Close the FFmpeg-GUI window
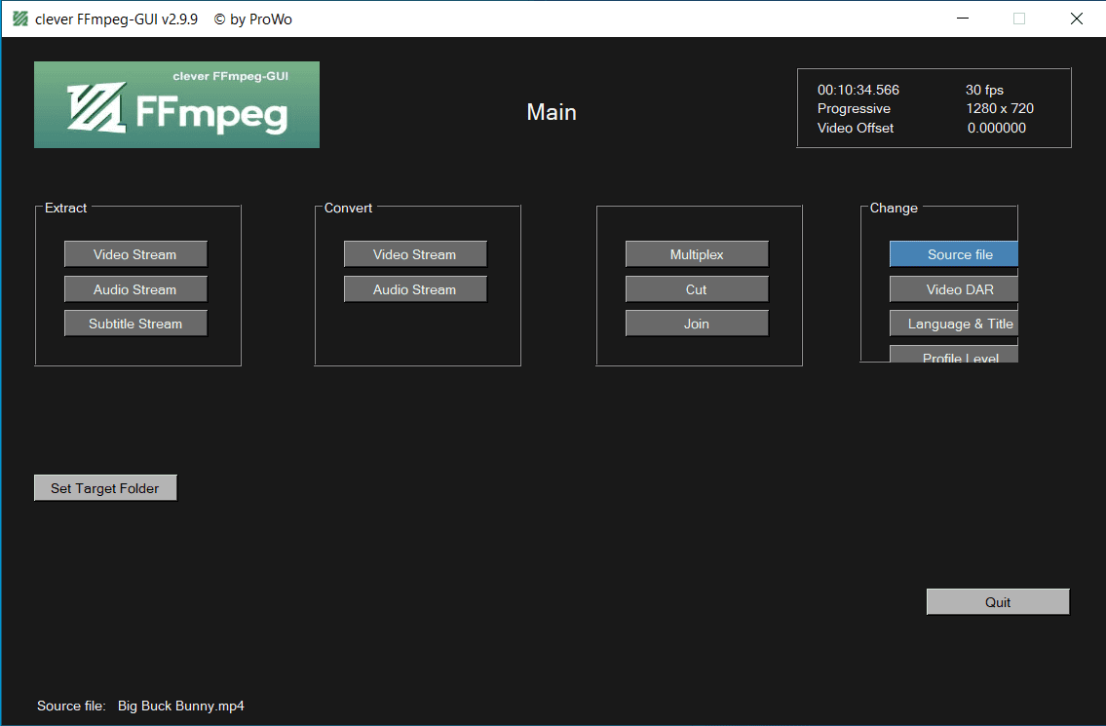This screenshot has height=726, width=1106. coord(1077,19)
